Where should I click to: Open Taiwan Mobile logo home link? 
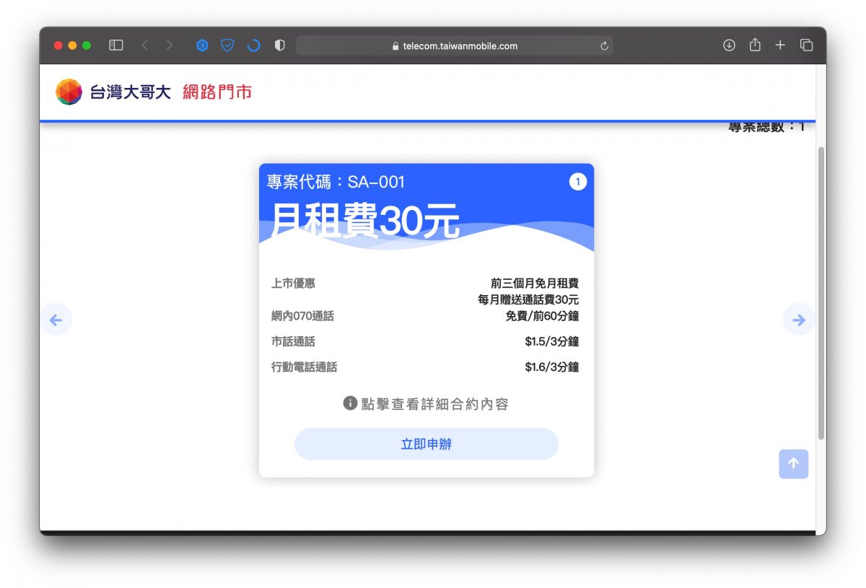[113, 92]
